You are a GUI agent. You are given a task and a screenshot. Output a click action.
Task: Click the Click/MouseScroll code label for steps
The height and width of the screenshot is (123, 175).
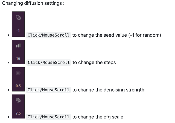tap(48, 63)
